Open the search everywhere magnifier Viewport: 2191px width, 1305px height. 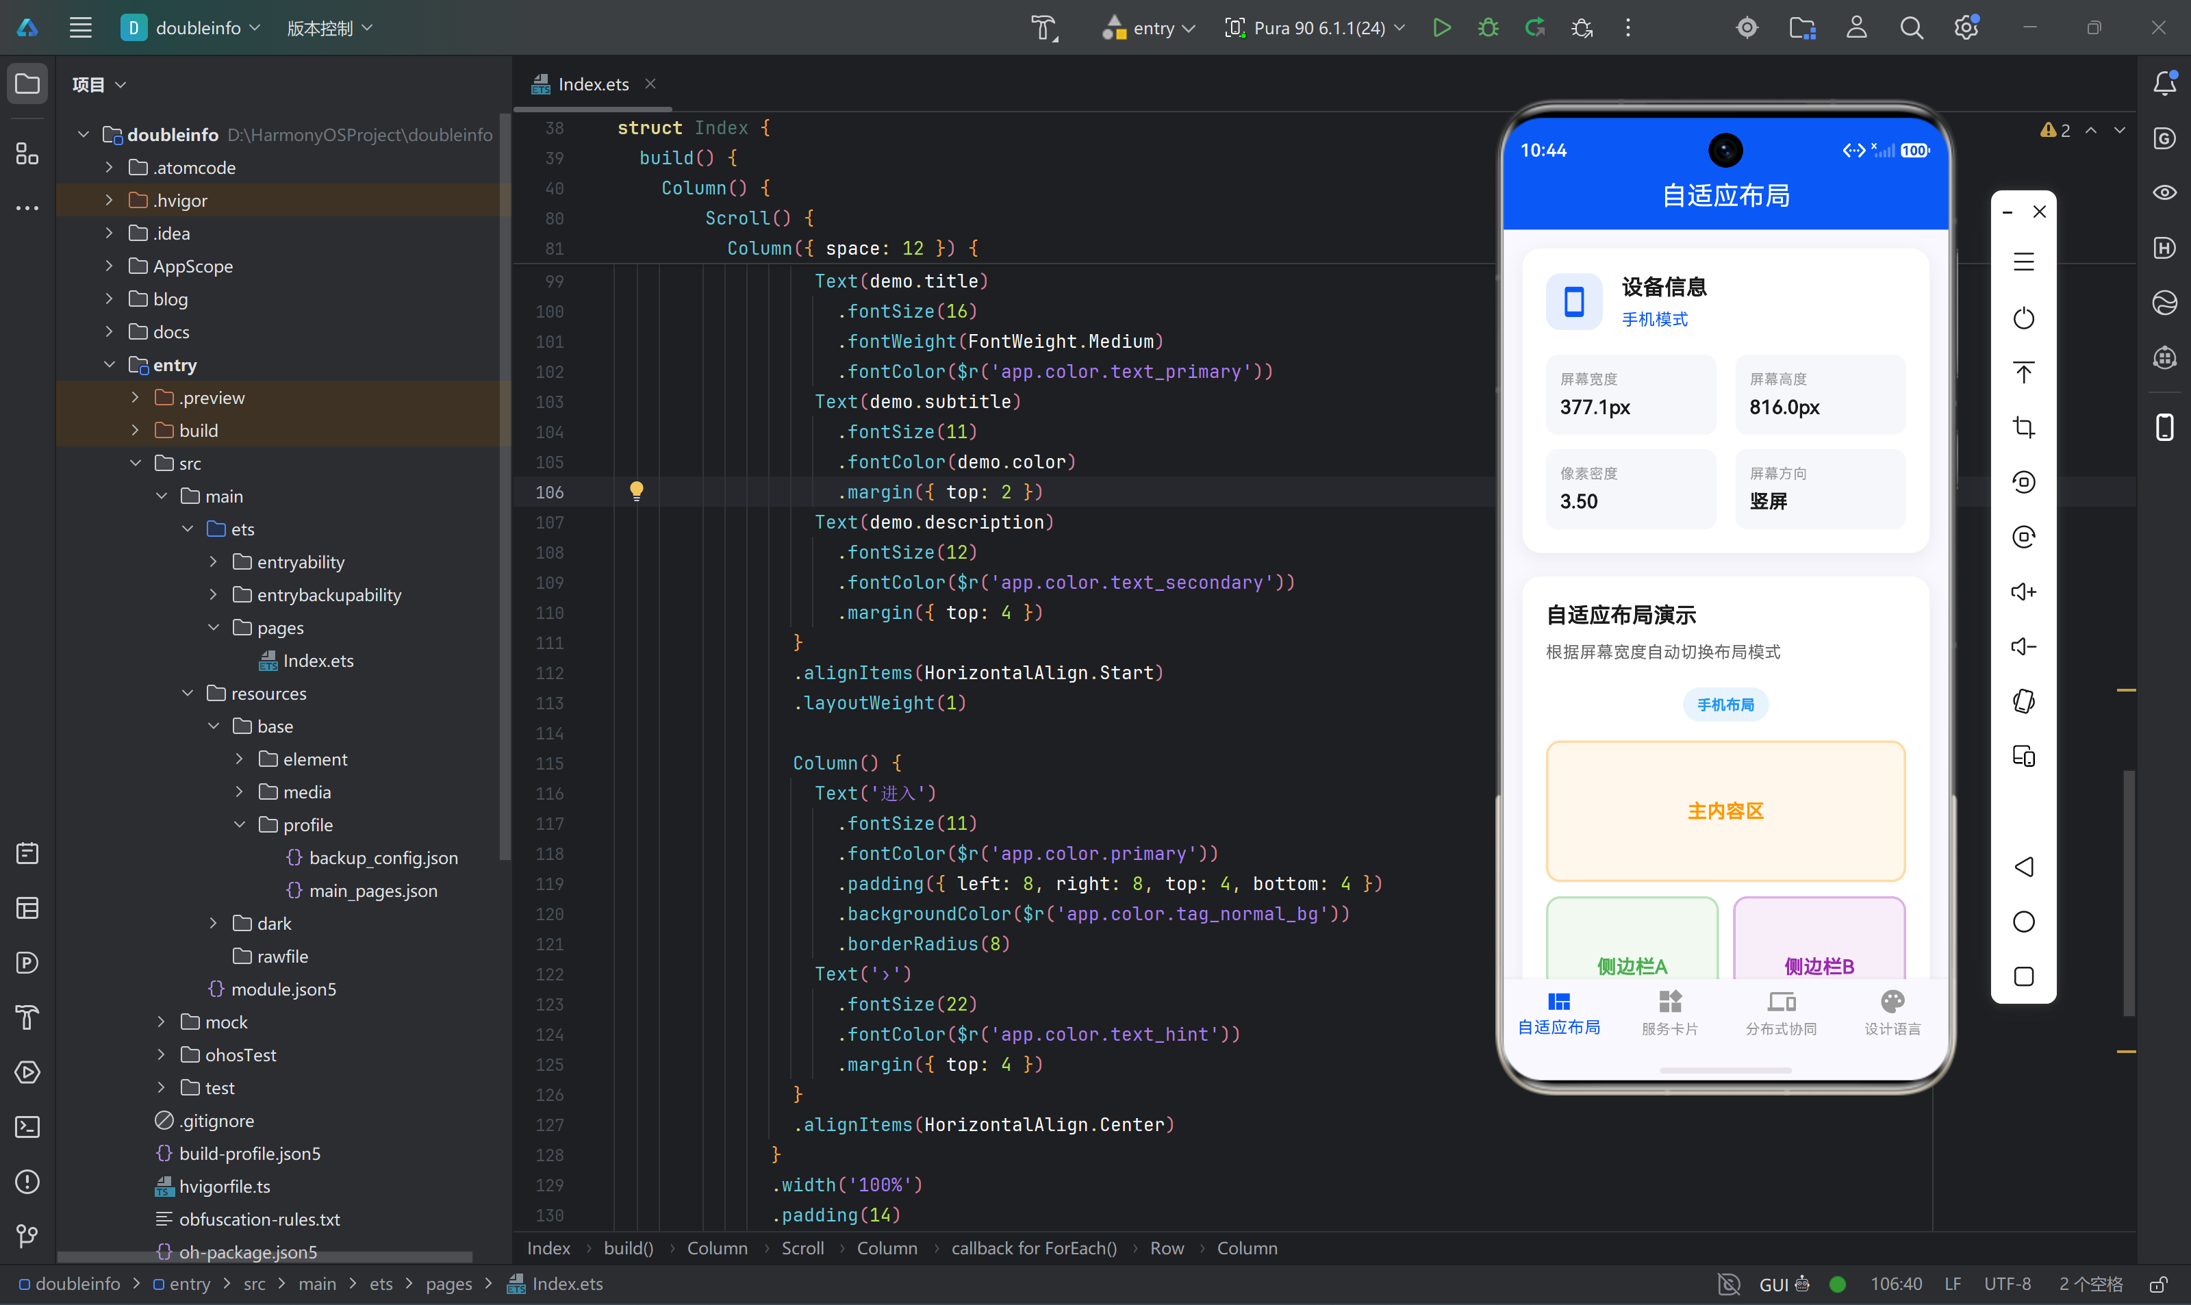[x=1912, y=28]
